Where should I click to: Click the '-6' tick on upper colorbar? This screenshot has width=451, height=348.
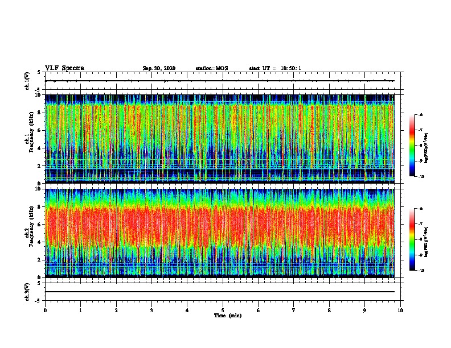click(420, 114)
